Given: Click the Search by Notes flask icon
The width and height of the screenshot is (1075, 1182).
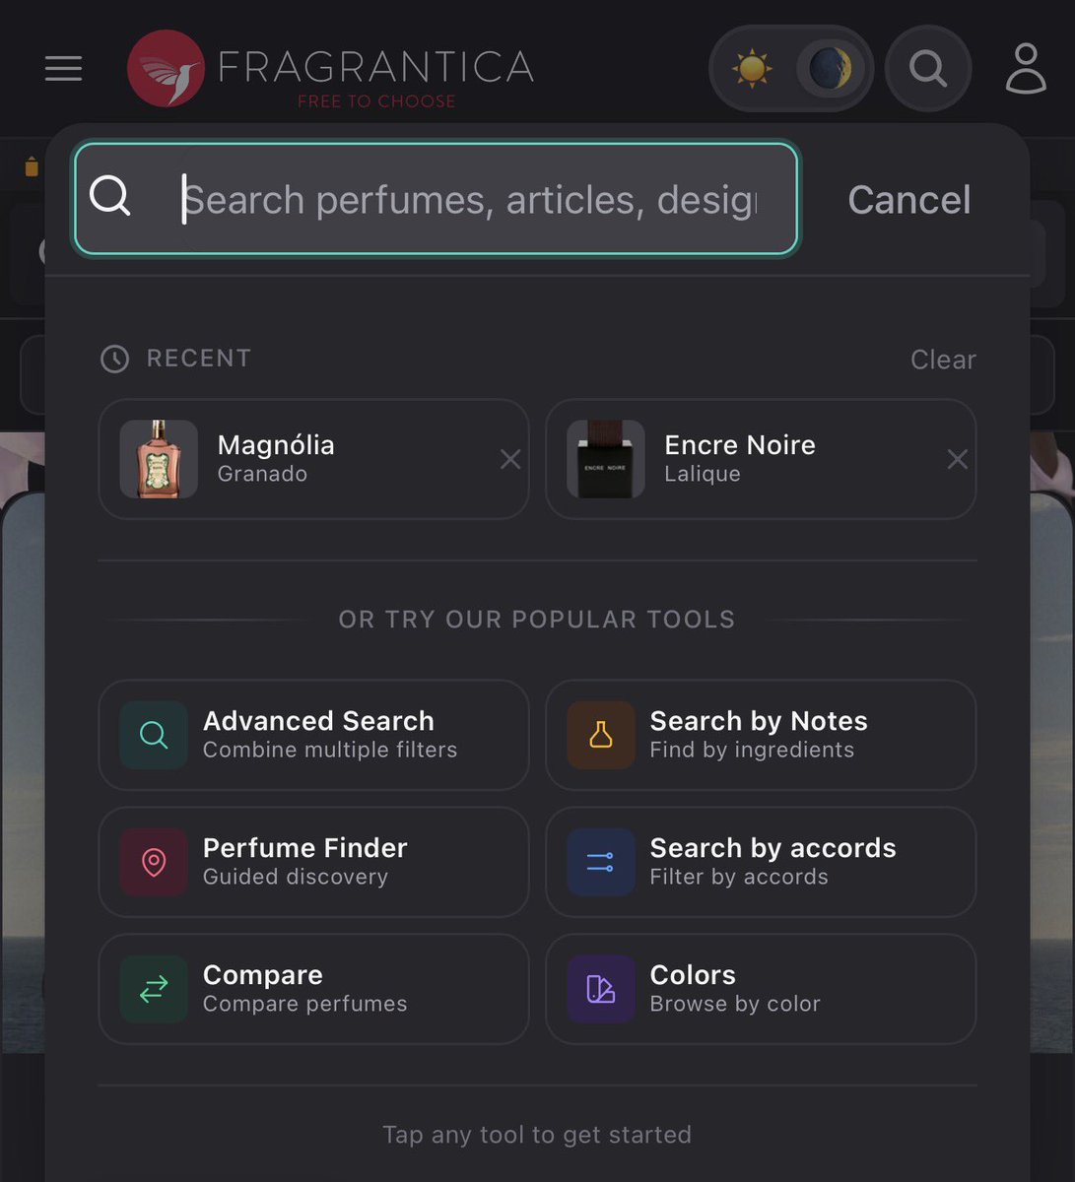Looking at the screenshot, I should (601, 735).
